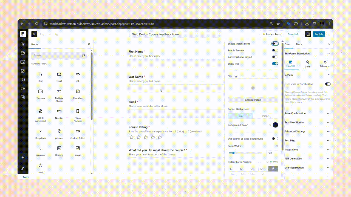
Task: Select the Textarea icon in left sidebar
Action: coord(23,62)
